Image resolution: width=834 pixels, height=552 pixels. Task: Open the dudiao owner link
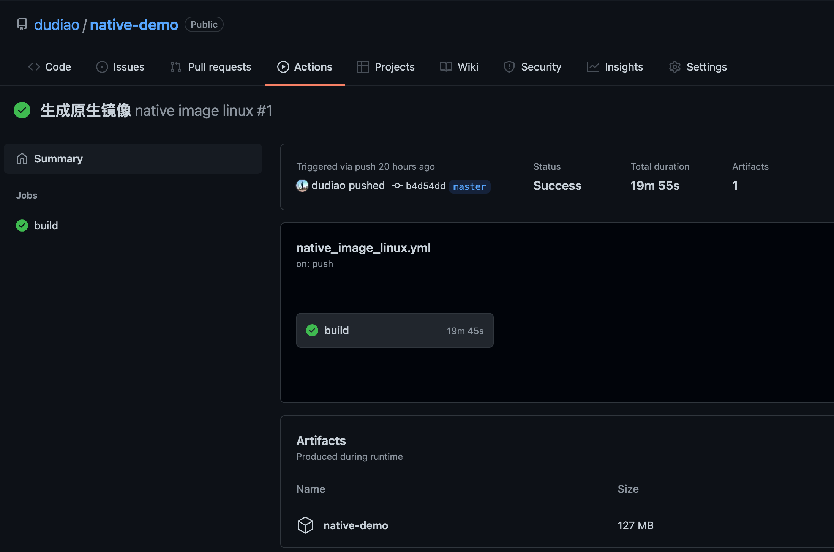coord(57,25)
